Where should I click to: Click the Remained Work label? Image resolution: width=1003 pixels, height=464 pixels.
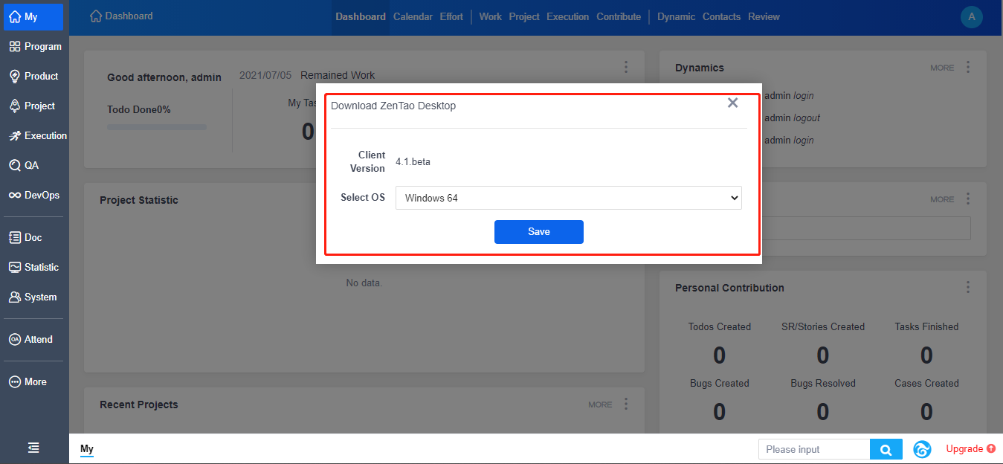tap(338, 75)
